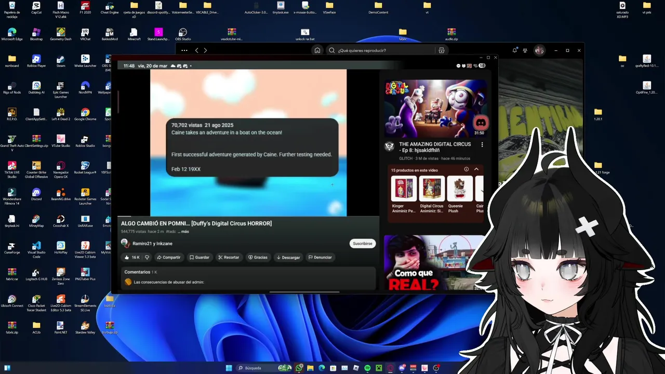Open Roblox from the taskbar
Image resolution: width=665 pixels, height=374 pixels.
pos(356,368)
